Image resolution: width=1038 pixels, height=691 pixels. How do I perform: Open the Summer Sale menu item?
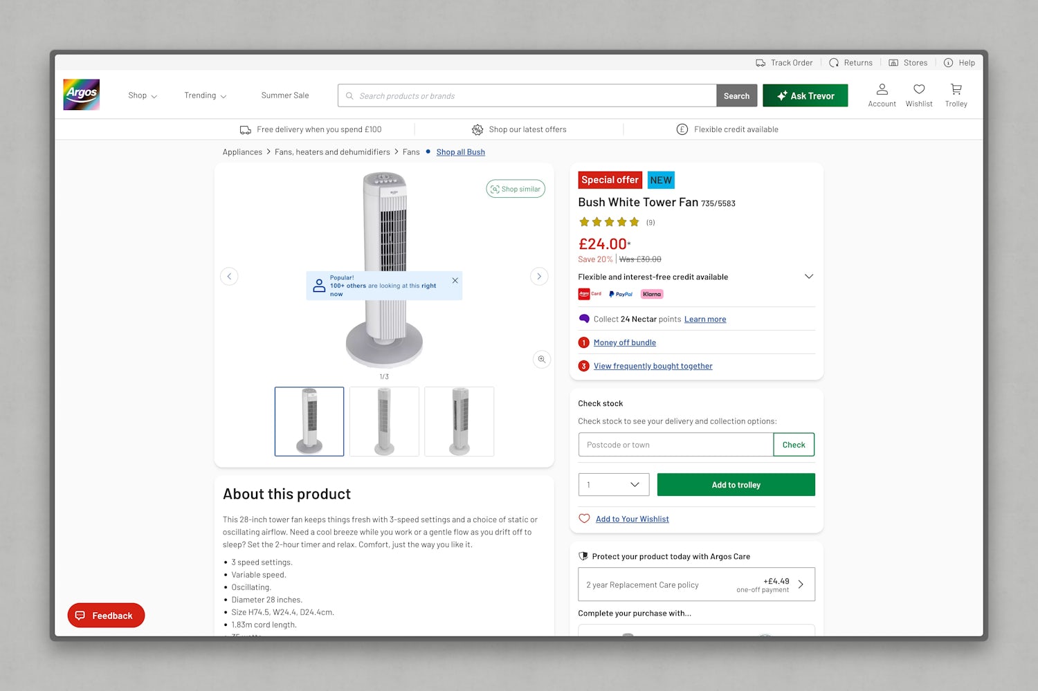[x=285, y=95]
